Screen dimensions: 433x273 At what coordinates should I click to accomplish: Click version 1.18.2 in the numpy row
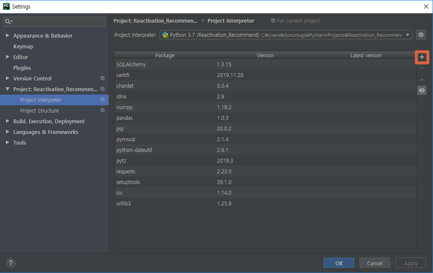[x=224, y=107]
